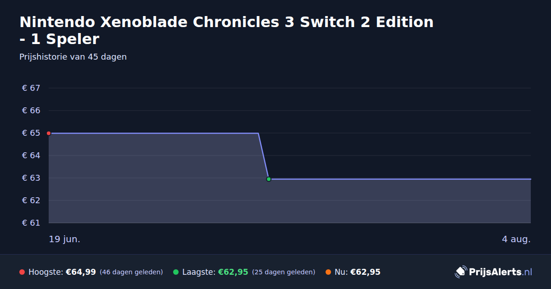Click the Xenoblade Chronicles 3 product title

226,30
